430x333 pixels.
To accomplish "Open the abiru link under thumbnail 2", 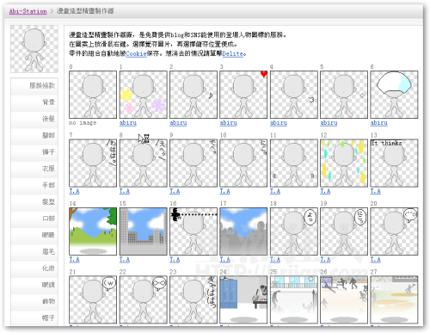I will coord(178,123).
